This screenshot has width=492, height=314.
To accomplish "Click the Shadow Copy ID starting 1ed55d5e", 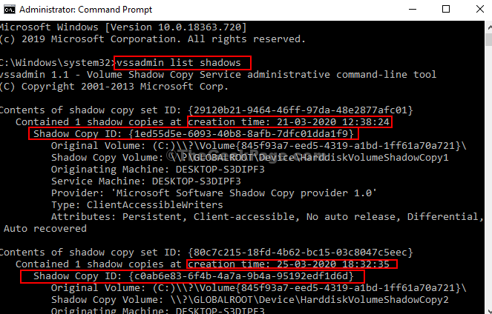I will (x=194, y=134).
